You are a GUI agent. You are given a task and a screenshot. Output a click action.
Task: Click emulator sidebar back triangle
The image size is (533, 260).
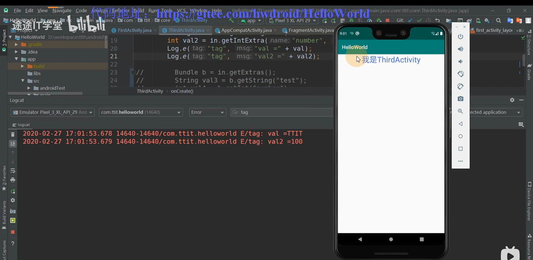461,124
